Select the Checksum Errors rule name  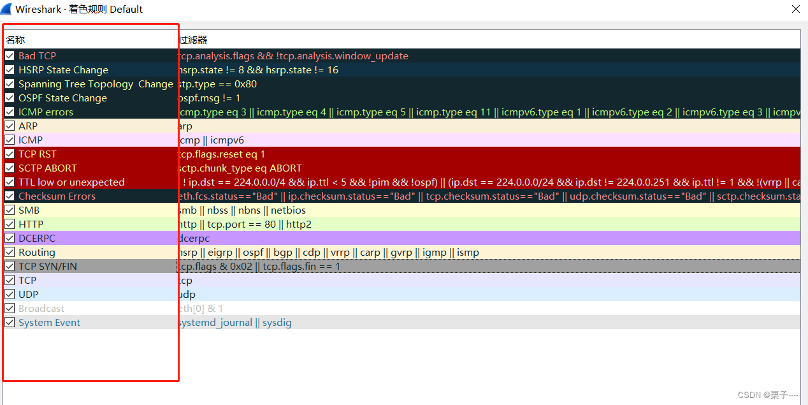point(57,196)
